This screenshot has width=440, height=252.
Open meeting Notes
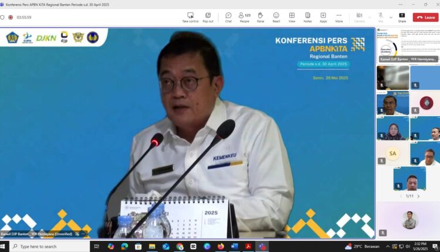[x=307, y=17]
